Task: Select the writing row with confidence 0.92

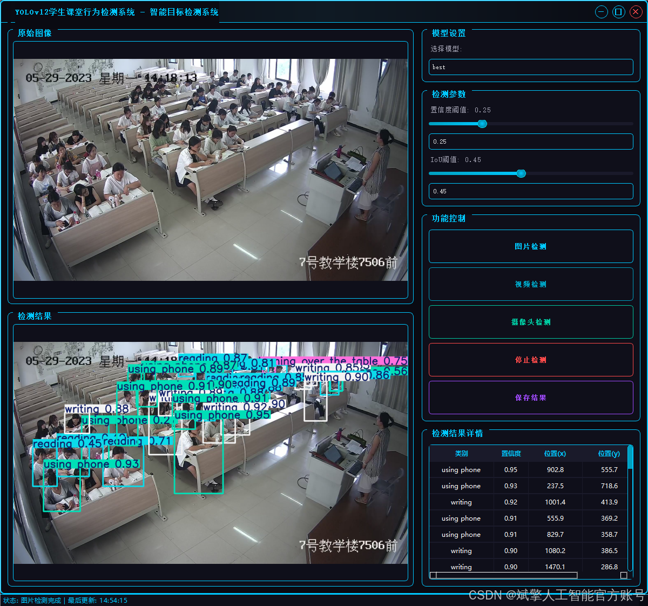Action: pyautogui.click(x=461, y=502)
